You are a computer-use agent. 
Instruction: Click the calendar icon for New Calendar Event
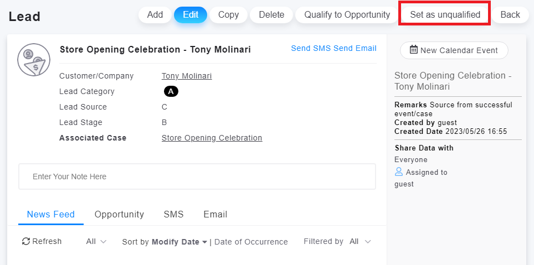click(x=413, y=50)
